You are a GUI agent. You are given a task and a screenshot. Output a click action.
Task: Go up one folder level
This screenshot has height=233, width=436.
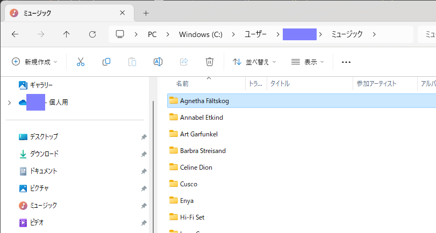point(67,34)
